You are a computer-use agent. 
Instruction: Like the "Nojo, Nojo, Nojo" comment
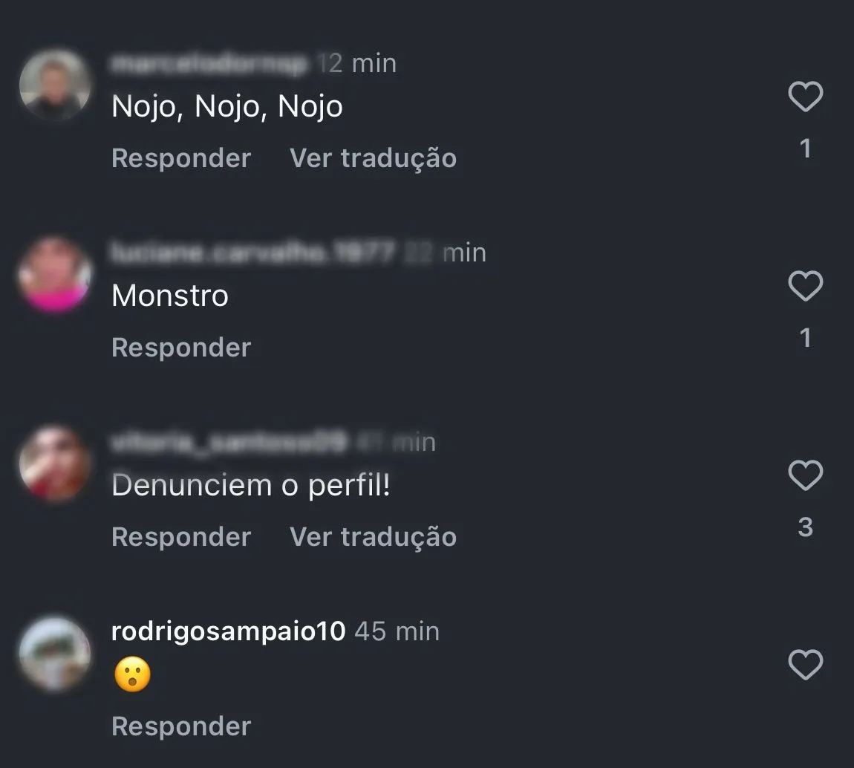pos(806,97)
